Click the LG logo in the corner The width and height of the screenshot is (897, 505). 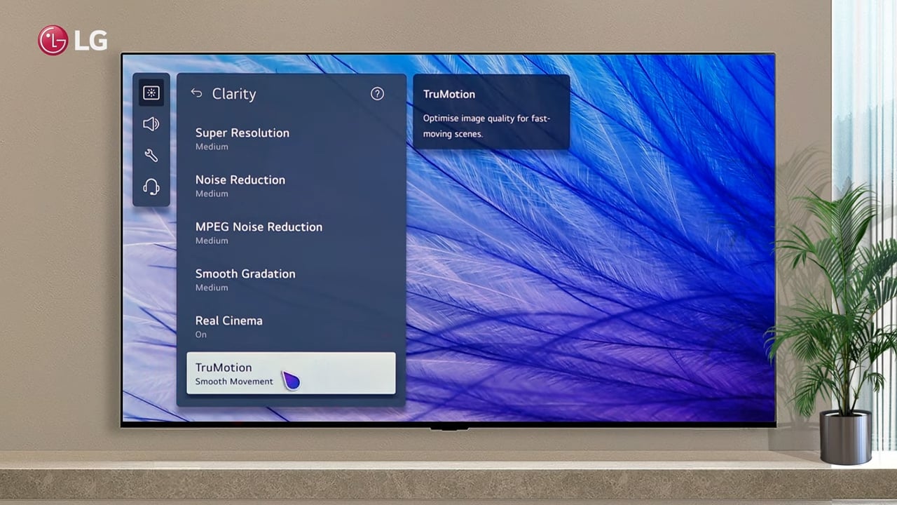(x=71, y=40)
